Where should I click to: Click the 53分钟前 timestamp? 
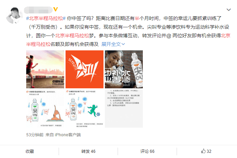[35, 135]
